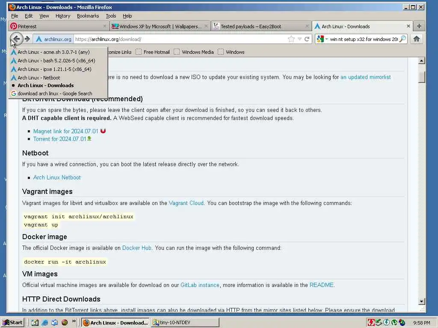
Task: Click the Free Hotmail bookmark
Action: (x=153, y=52)
